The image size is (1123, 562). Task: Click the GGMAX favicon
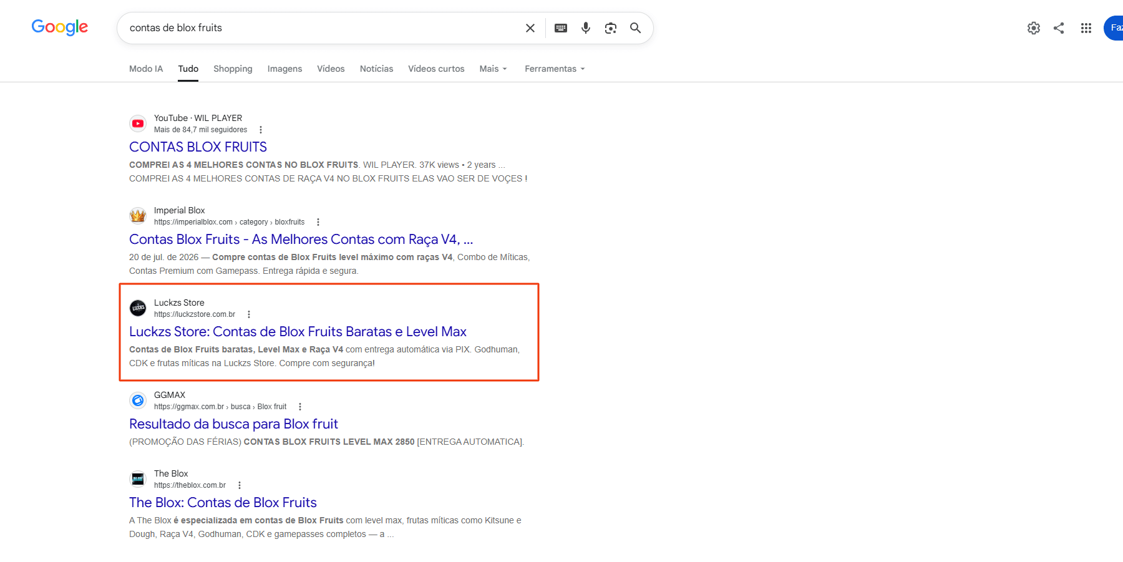pos(138,400)
